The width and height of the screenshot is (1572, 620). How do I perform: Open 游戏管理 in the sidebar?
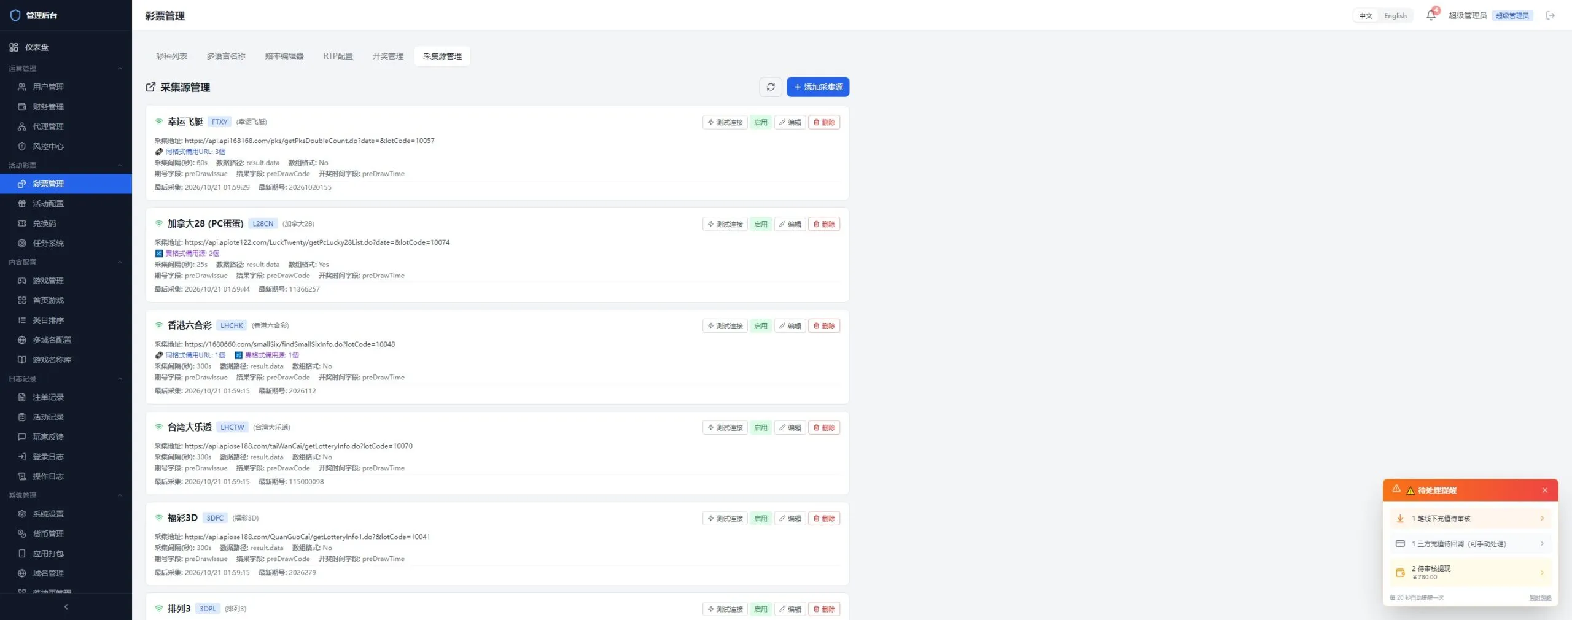66,281
